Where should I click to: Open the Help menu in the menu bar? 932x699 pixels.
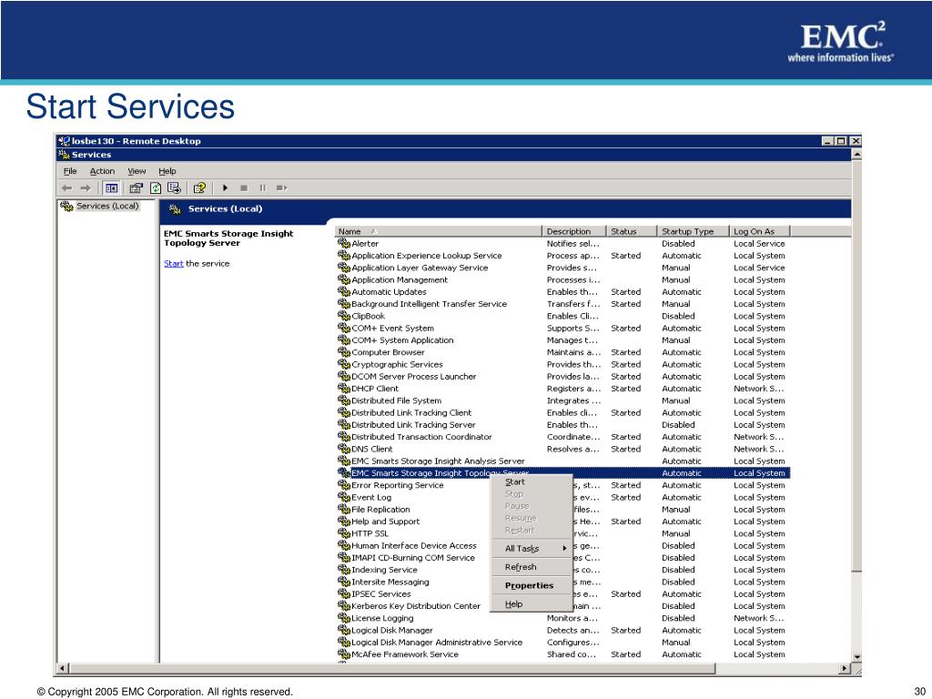tap(167, 171)
